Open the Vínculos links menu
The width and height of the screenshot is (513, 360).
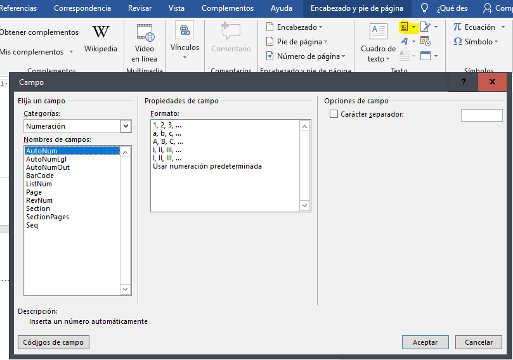pyautogui.click(x=185, y=41)
